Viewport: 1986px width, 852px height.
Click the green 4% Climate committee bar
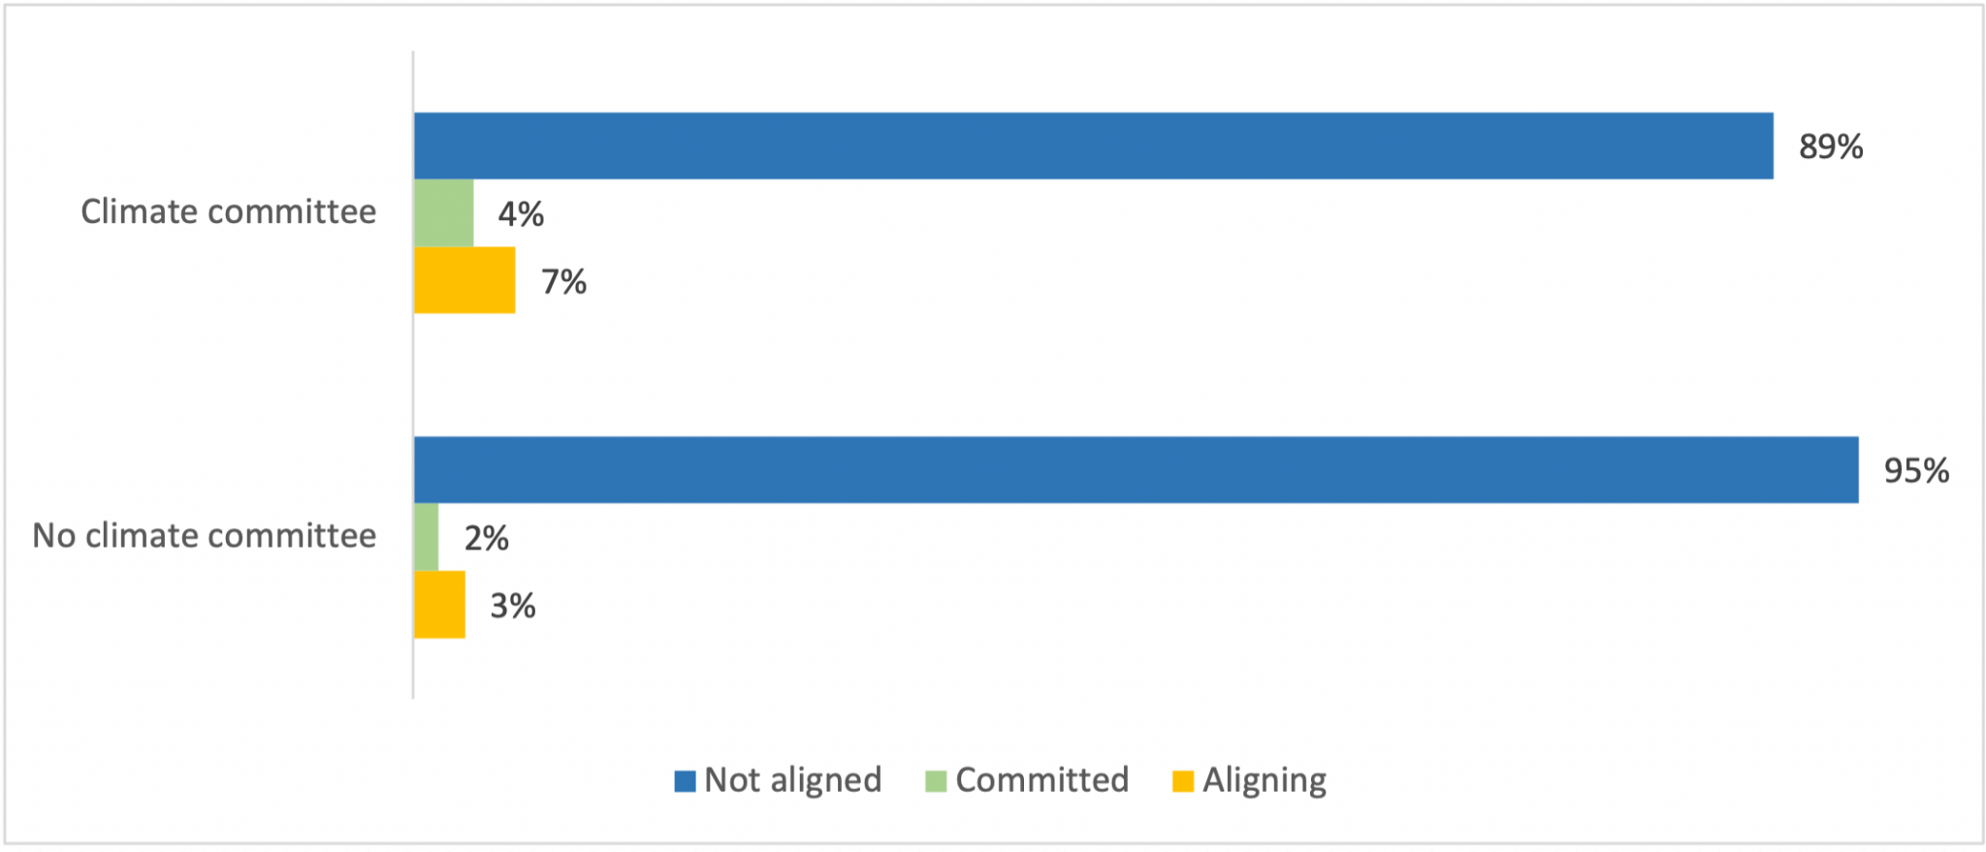[444, 213]
